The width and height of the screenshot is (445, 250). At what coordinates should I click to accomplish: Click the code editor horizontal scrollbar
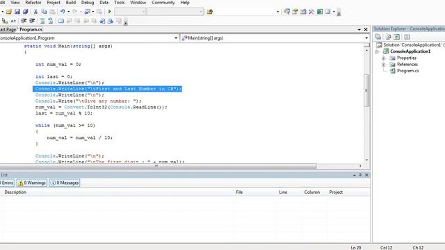158,166
